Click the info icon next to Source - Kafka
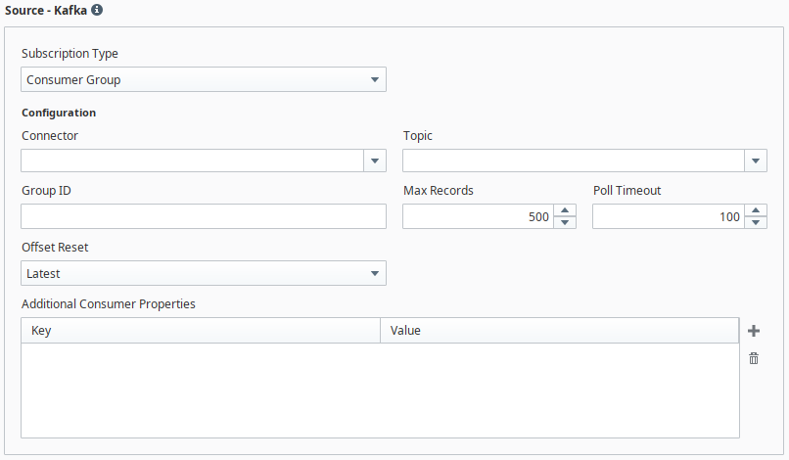 [x=97, y=10]
